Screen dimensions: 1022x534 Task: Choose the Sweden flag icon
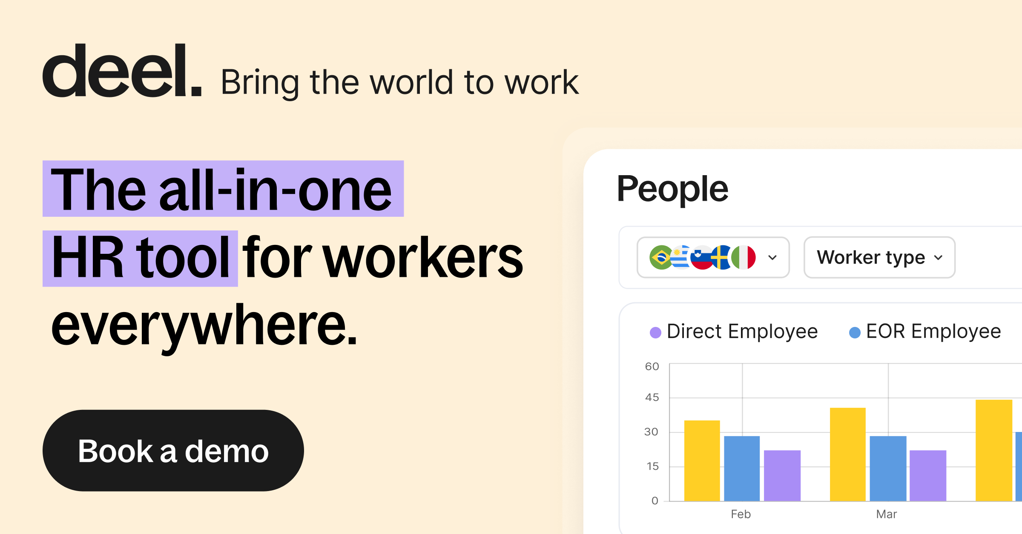(x=722, y=257)
